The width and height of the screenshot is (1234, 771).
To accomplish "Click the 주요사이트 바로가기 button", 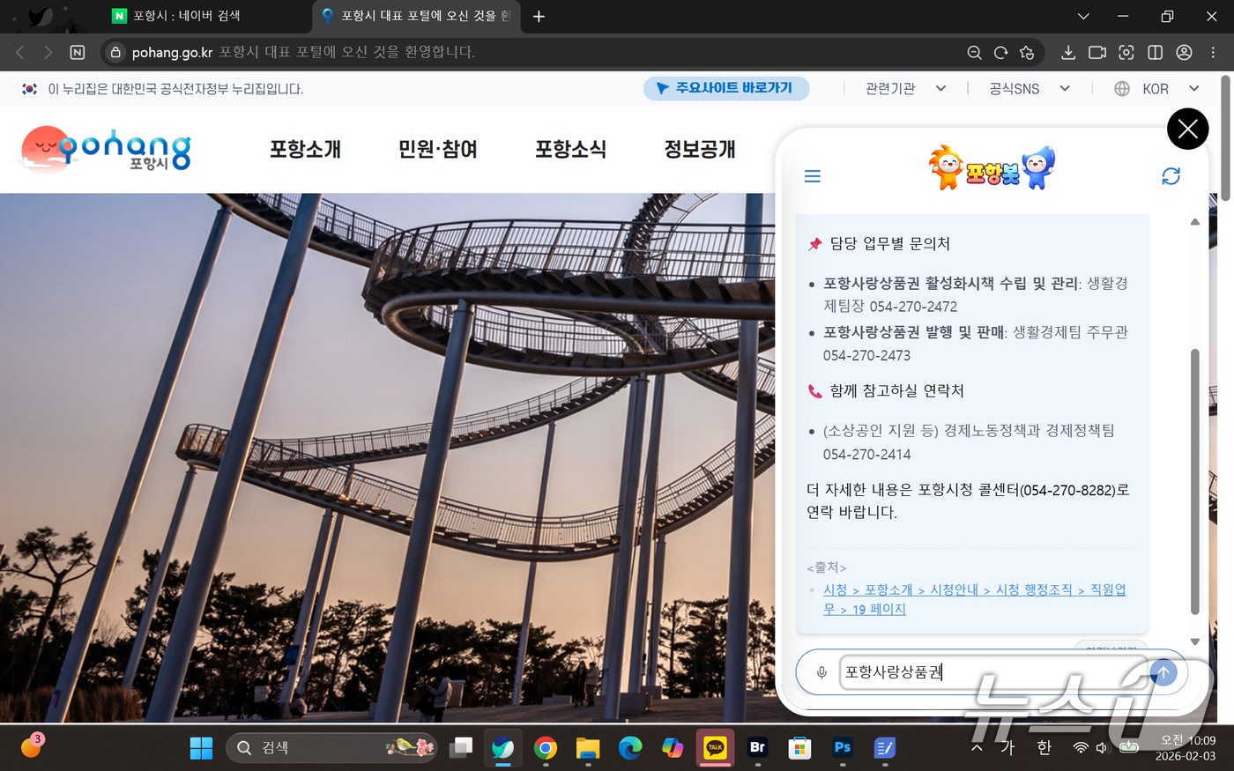I will pos(726,87).
